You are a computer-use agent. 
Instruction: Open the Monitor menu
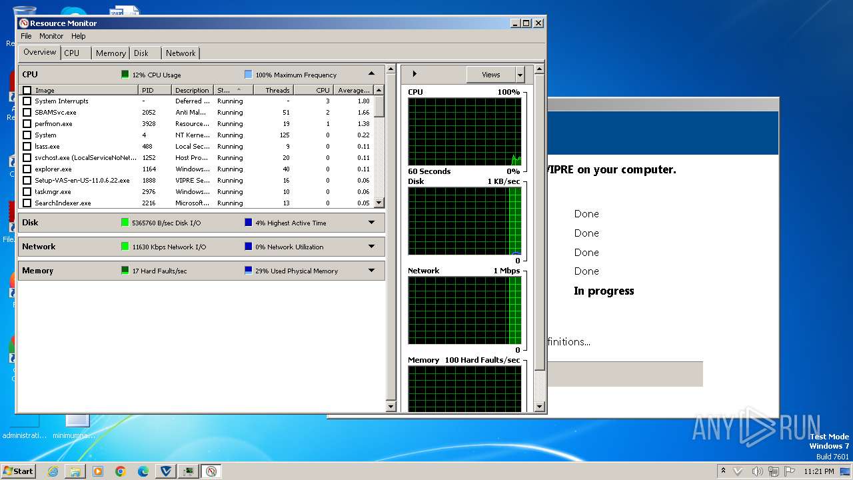tap(51, 36)
